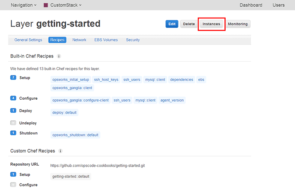Open the EBS Volumes tab
This screenshot has width=295, height=189.
point(106,40)
